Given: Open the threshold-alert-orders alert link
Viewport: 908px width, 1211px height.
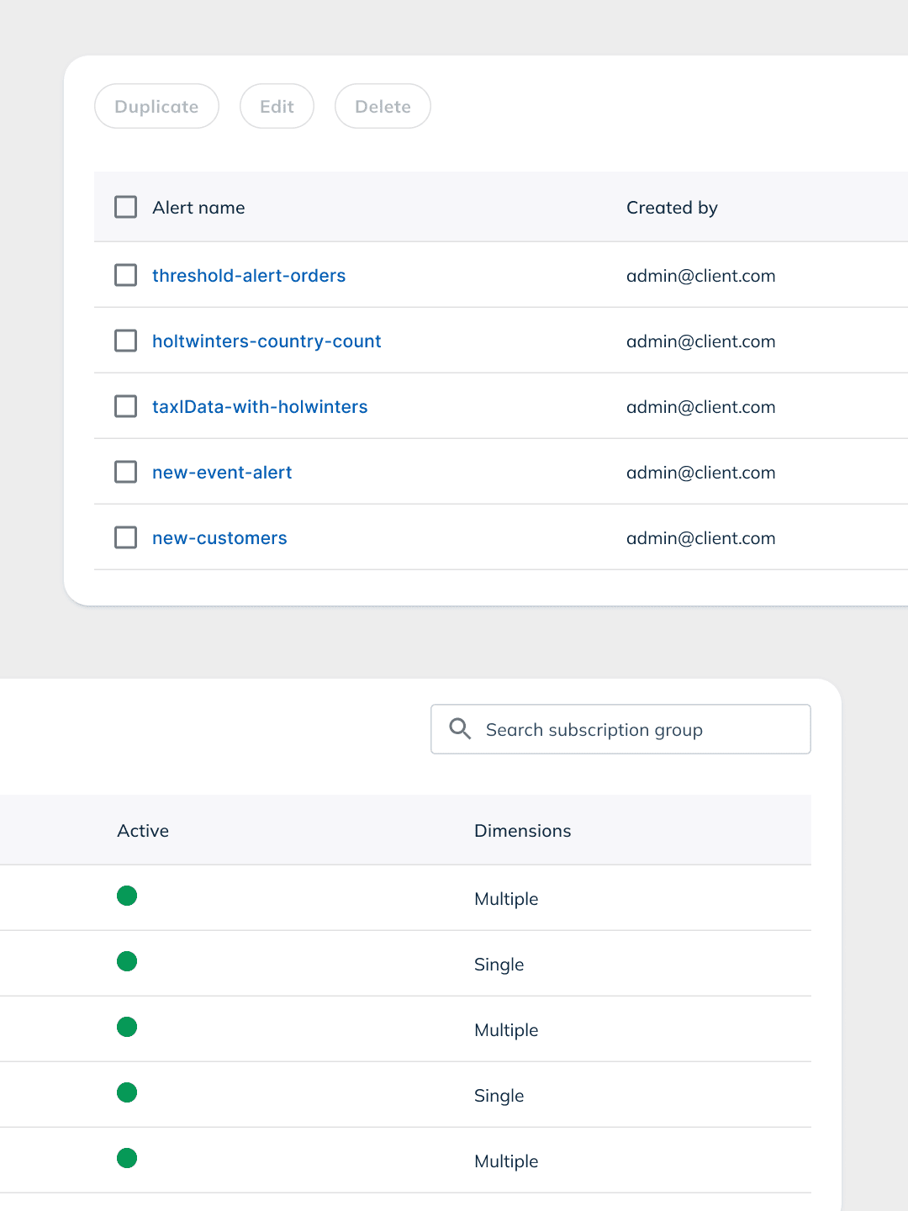Looking at the screenshot, I should (x=249, y=276).
